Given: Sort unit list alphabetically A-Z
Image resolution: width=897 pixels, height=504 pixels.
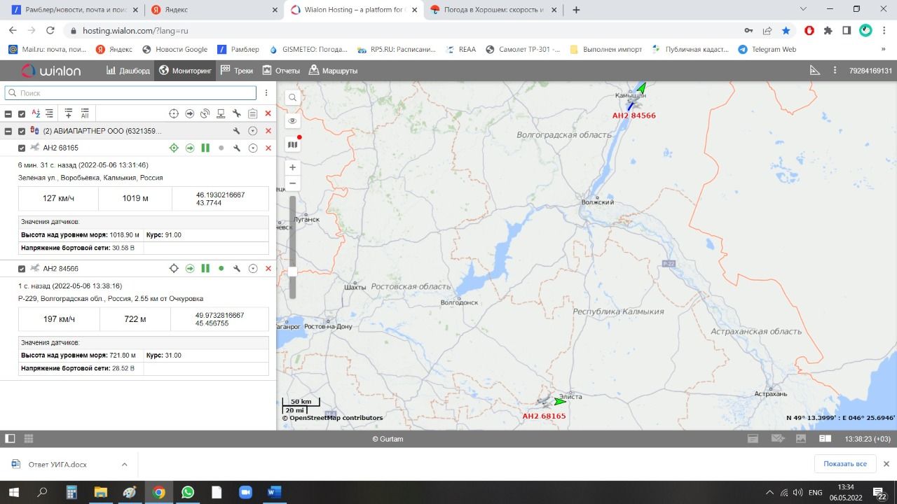Looking at the screenshot, I should [36, 113].
